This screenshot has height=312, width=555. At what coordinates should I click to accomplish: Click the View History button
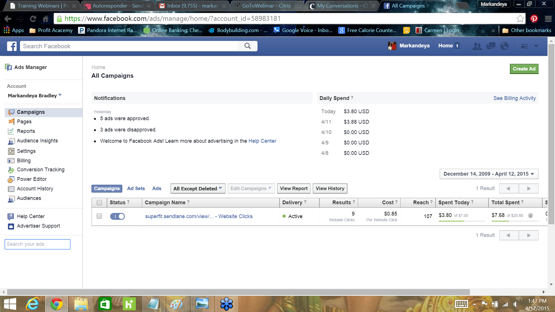tap(330, 189)
